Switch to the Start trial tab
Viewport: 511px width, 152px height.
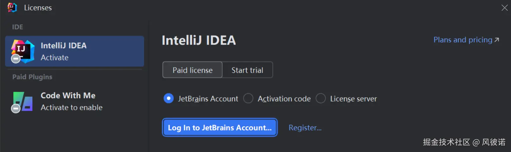[247, 70]
